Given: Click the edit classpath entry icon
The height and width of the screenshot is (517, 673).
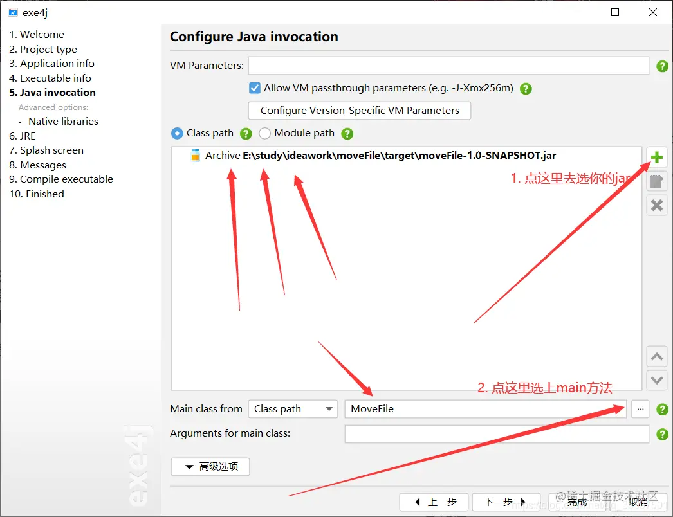Looking at the screenshot, I should click(x=657, y=181).
